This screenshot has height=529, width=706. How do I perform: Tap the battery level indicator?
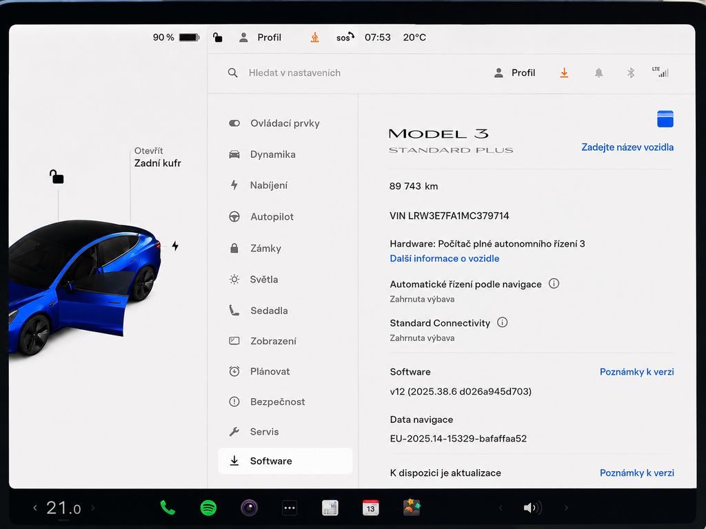176,37
